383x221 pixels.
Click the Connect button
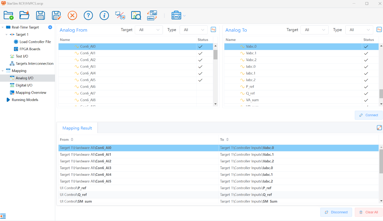click(x=369, y=115)
